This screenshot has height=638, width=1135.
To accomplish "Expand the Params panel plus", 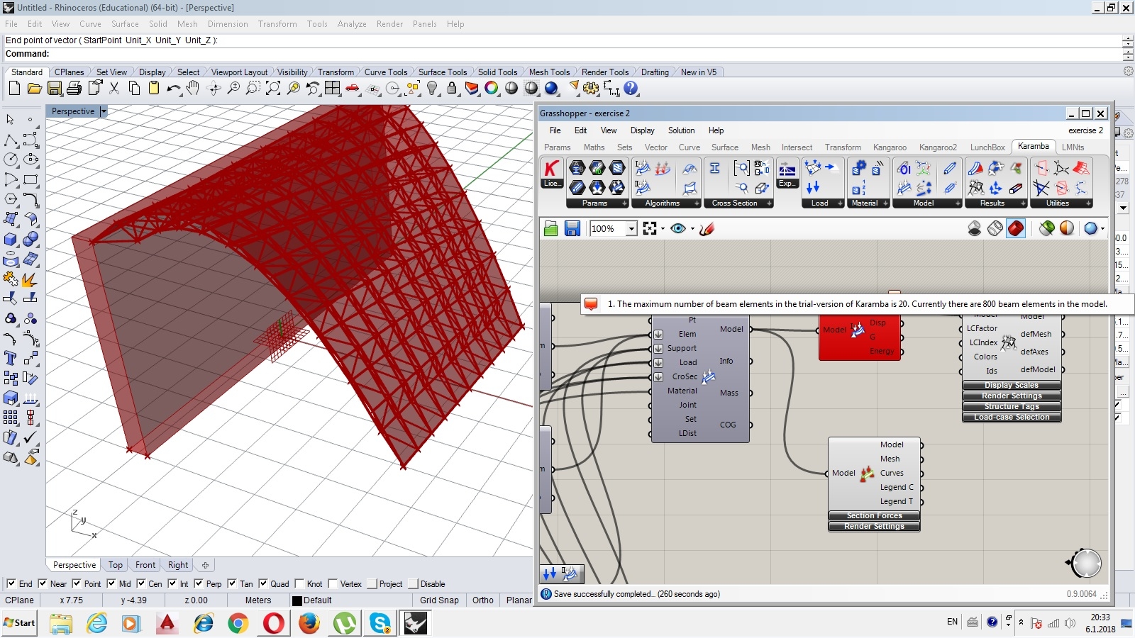I will [624, 203].
